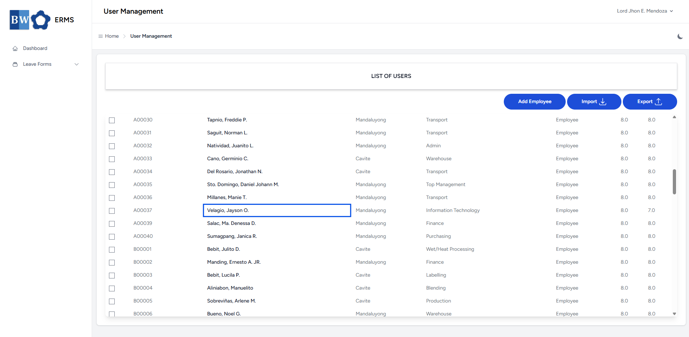Check the box for A00032
689x337 pixels.
(112, 146)
